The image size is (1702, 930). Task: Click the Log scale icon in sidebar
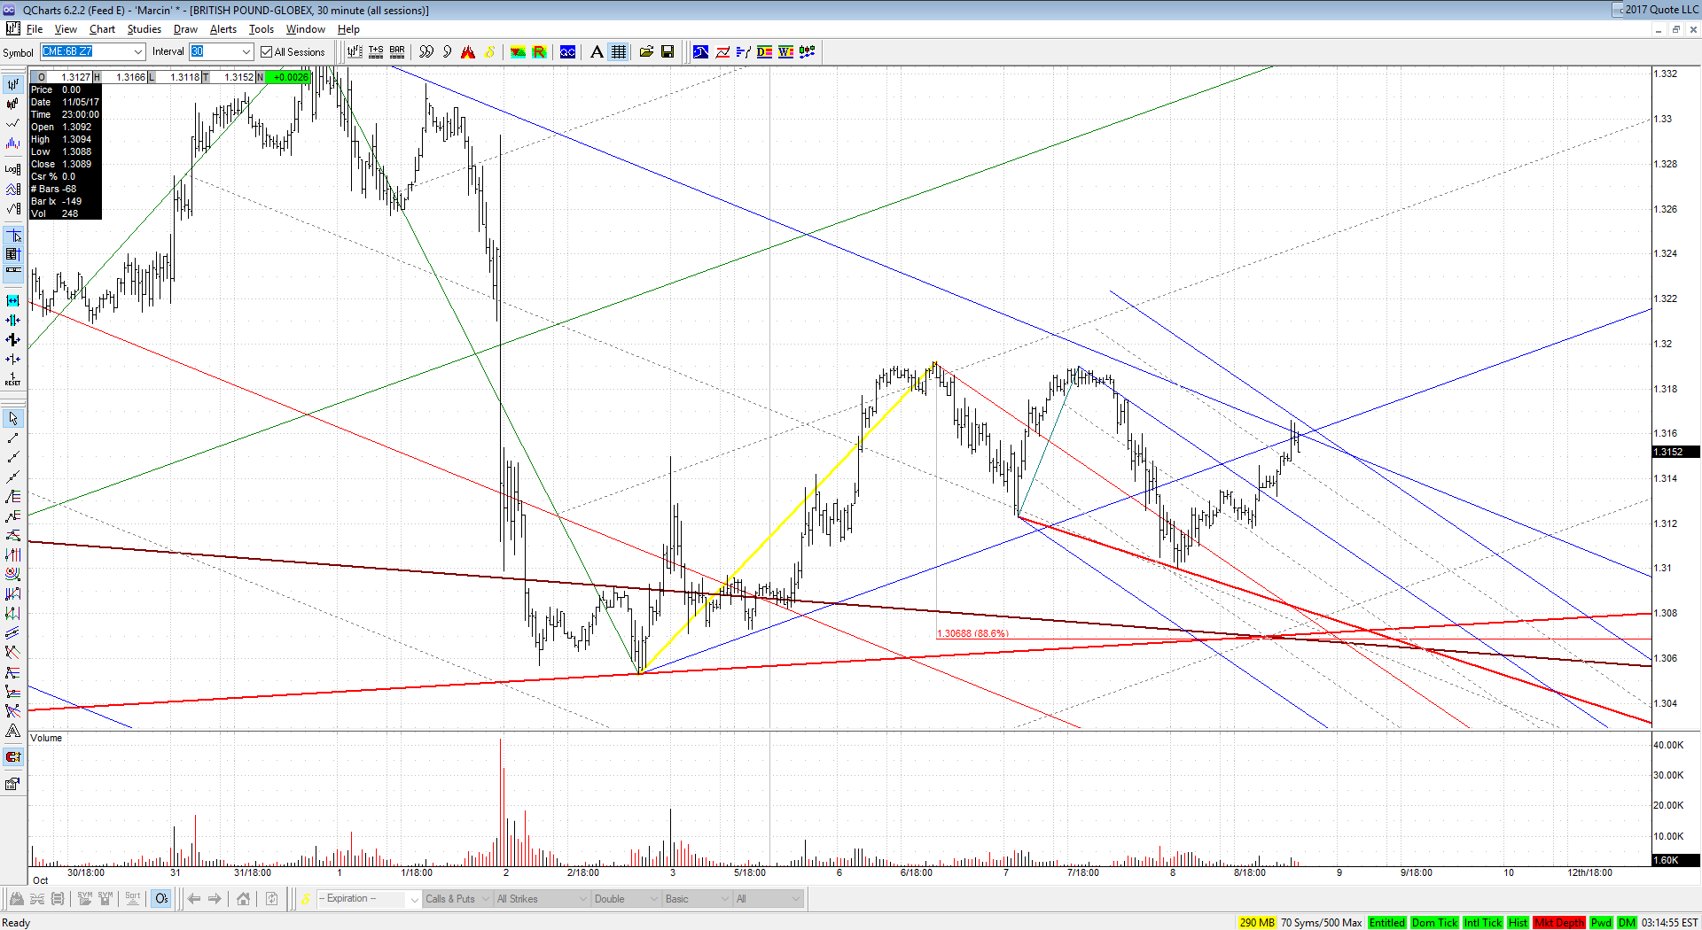click(12, 168)
